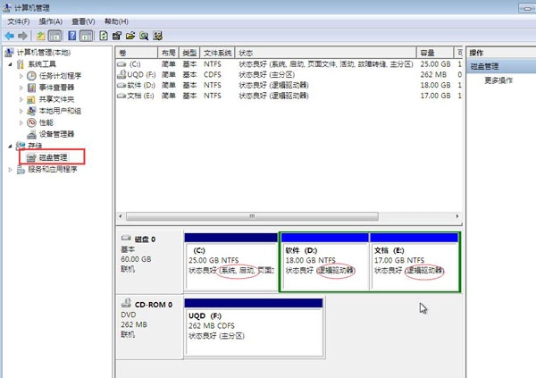Click the UQD (F:) volume disc icon
Image resolution: width=536 pixels, height=378 pixels.
click(x=121, y=74)
